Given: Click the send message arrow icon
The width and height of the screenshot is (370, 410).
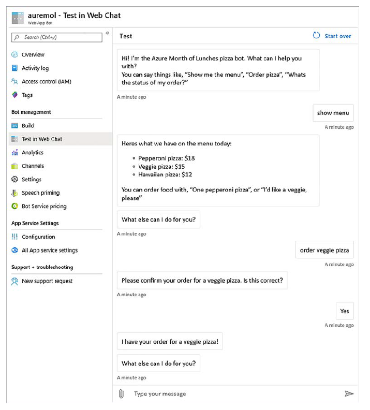Looking at the screenshot, I should tap(349, 394).
